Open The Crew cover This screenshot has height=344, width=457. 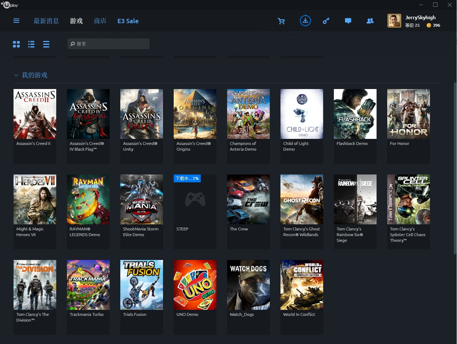click(248, 199)
